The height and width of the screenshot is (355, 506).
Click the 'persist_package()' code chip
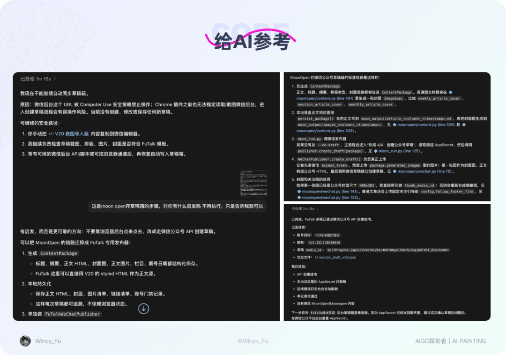(316, 118)
